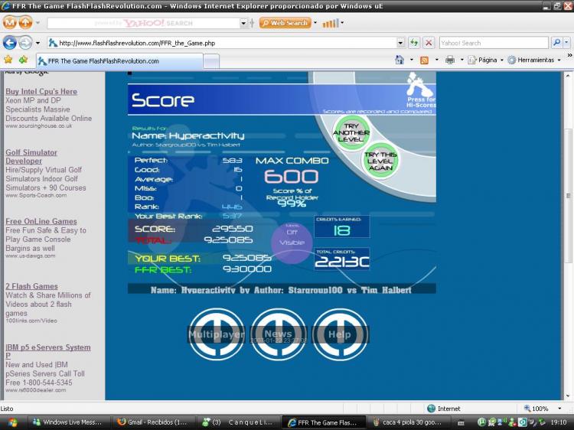Click the Yahoo! Search box
Viewport: 574px width, 430px height.
point(494,43)
